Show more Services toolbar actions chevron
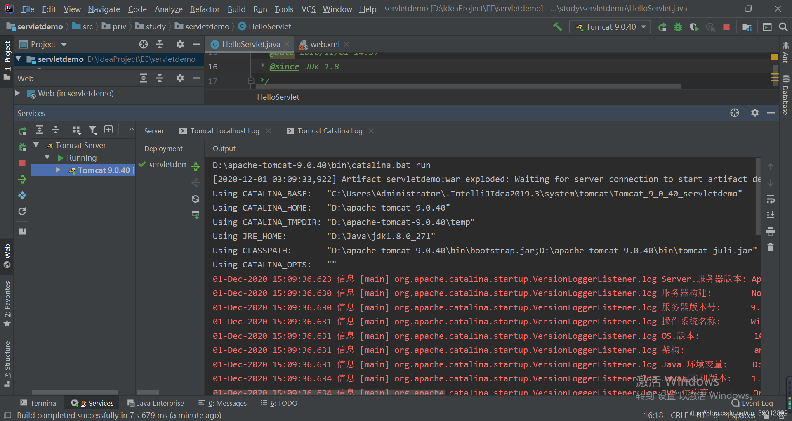This screenshot has width=792, height=421. (x=131, y=130)
